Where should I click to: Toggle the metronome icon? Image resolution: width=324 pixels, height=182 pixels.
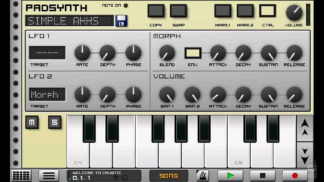pos(202,176)
